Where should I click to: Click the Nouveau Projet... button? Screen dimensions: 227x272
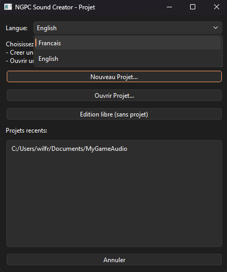point(114,76)
